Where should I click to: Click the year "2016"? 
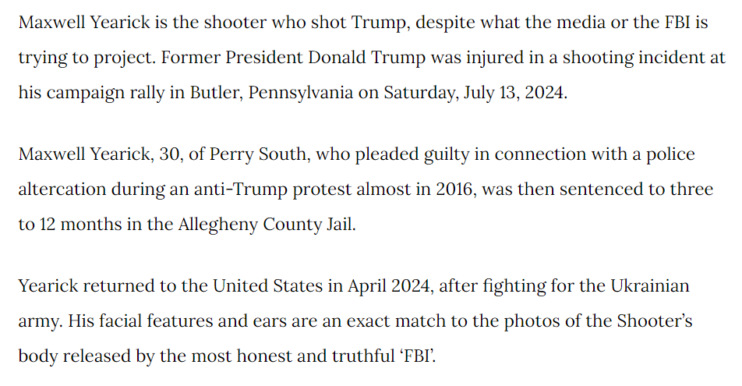click(454, 190)
